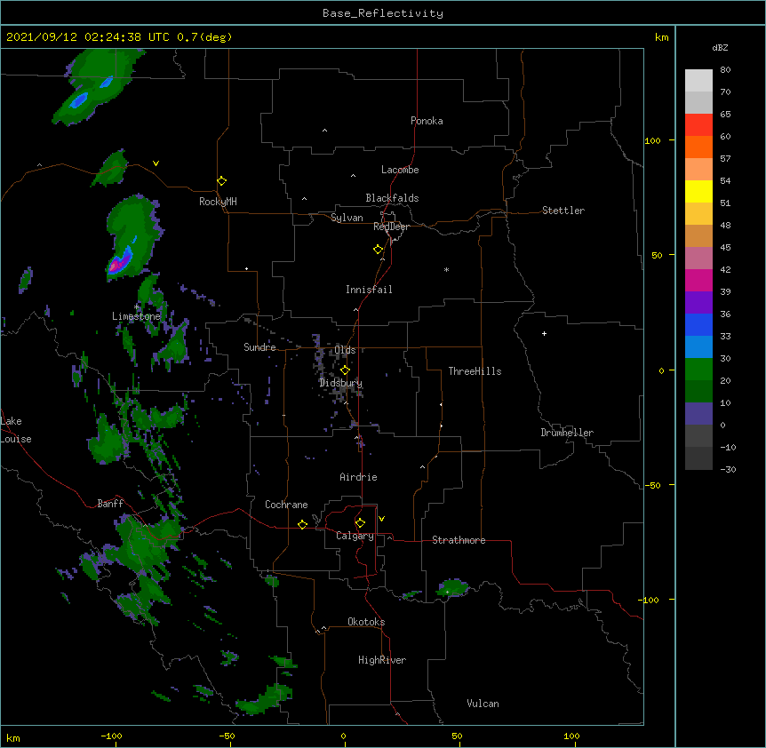Click the Cochrane city label
Image resolution: width=766 pixels, height=748 pixels.
point(286,505)
